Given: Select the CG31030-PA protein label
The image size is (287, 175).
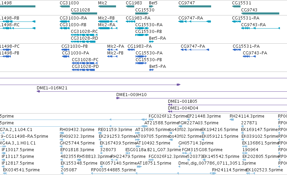Looking at the screenshot, I should [76, 53].
